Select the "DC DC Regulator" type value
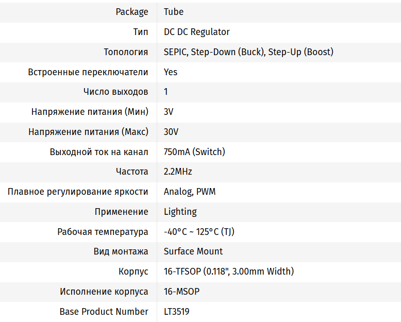The image size is (401, 322). [x=196, y=32]
